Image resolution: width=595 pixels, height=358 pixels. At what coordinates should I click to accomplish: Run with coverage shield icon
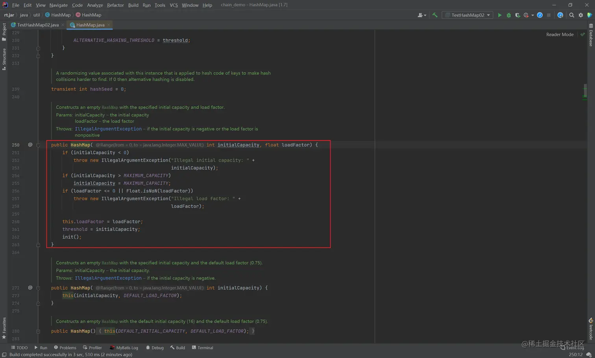(x=517, y=15)
